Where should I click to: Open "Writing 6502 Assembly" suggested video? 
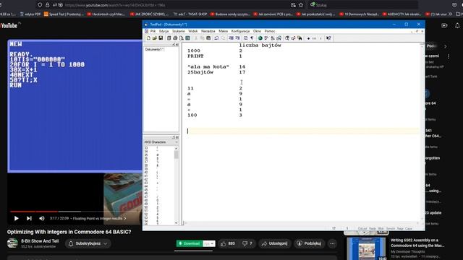pos(417,243)
